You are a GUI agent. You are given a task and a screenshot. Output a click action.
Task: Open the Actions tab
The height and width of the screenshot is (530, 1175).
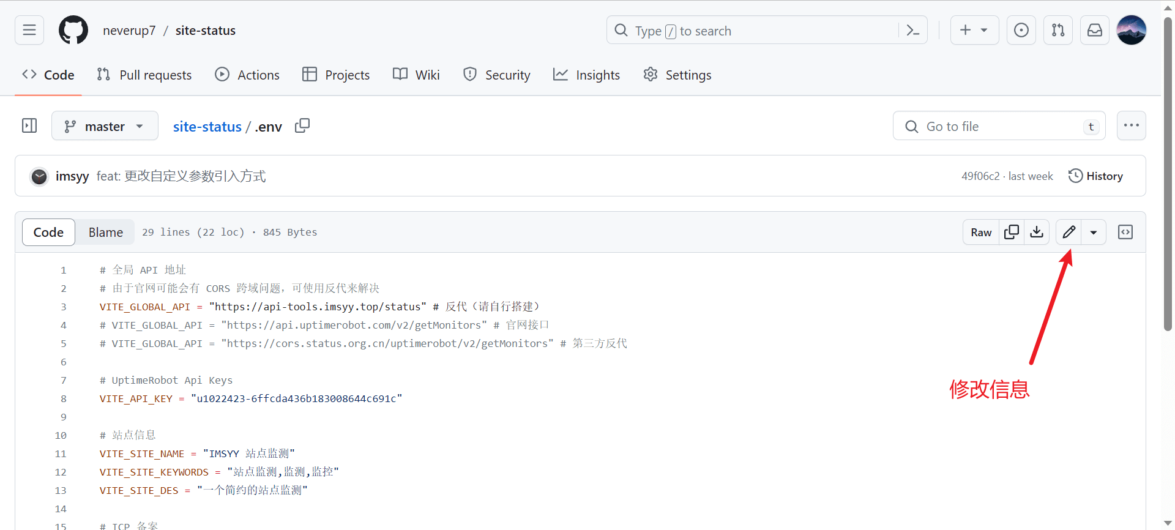click(x=247, y=75)
